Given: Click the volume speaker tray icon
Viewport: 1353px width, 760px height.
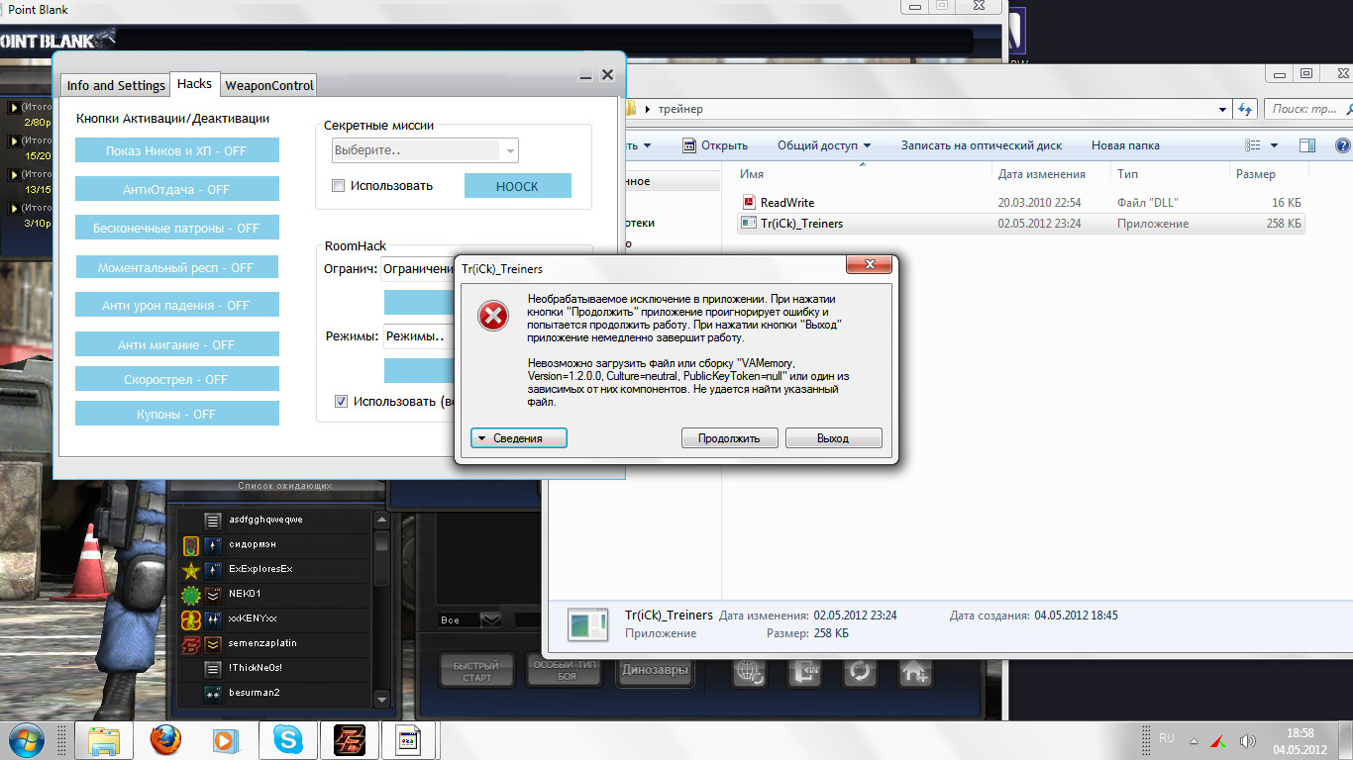Looking at the screenshot, I should pyautogui.click(x=1247, y=740).
